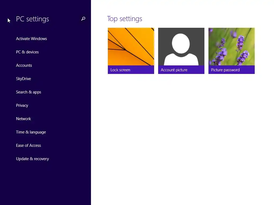Select Update & recovery
The image size is (274, 205).
coord(32,159)
